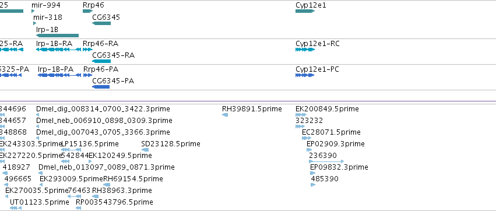Select the EP09832.3prime EST arrow
This screenshot has width=496, height=211.
313,173
